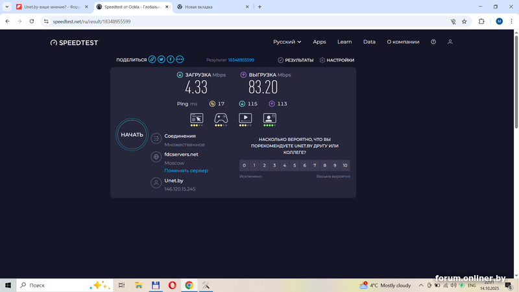This screenshot has height=292, width=519.
Task: Rate recommendation score 2
Action: click(264, 165)
